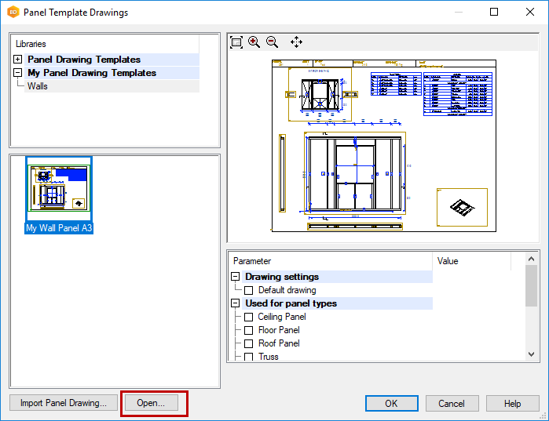549x421 pixels.
Task: Click the application icon in title bar
Action: coord(12,13)
